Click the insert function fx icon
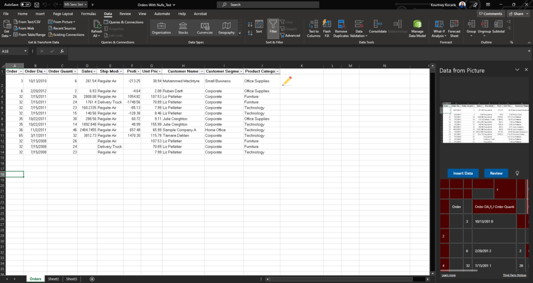 pos(62,51)
